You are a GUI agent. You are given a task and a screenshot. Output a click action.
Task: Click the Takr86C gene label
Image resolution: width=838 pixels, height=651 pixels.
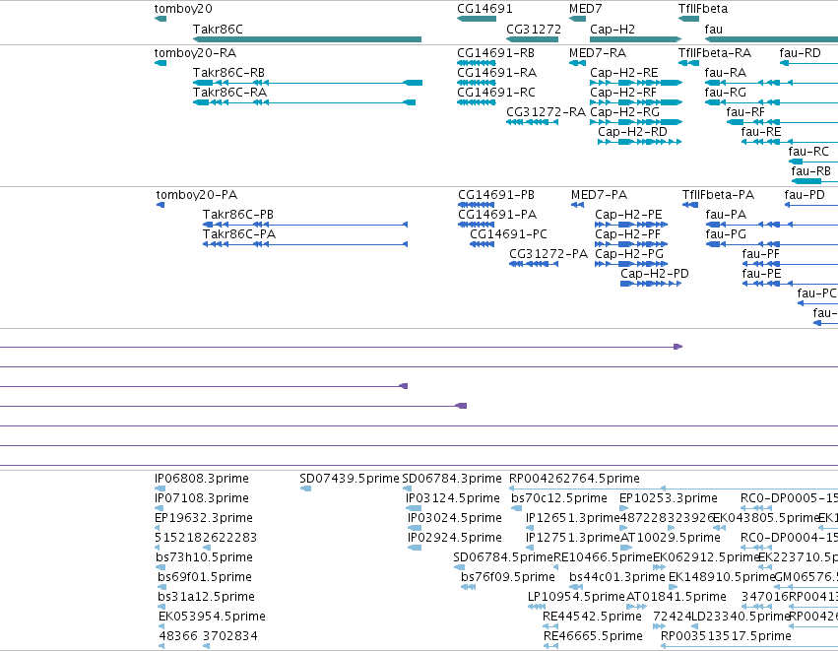tap(218, 30)
